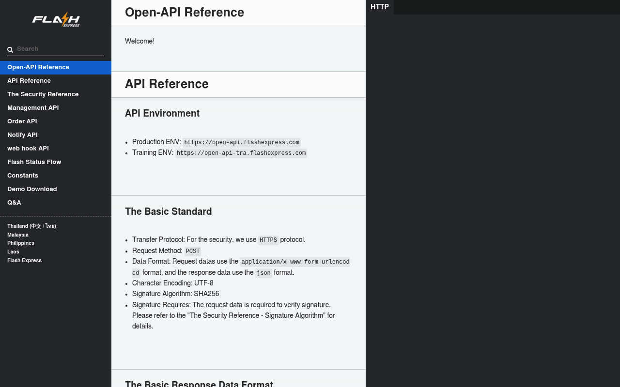Viewport: 620px width, 387px height.
Task: Click the Open-API Reference page heading
Action: [185, 13]
